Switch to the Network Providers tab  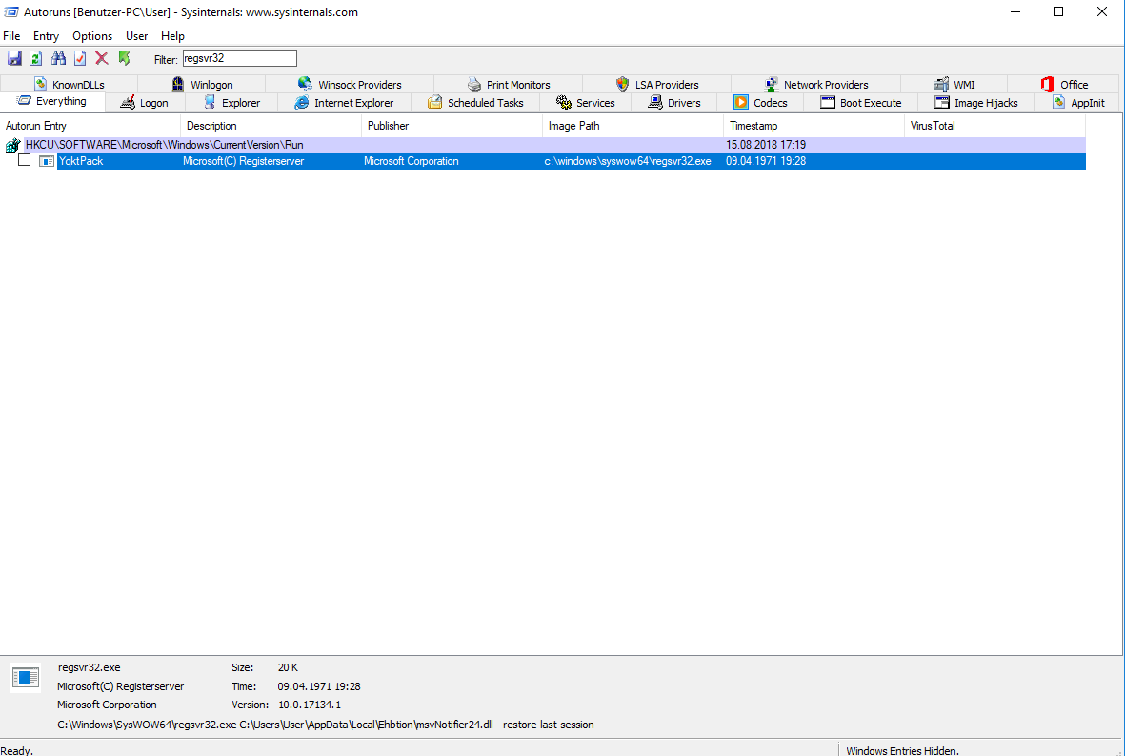tap(815, 84)
